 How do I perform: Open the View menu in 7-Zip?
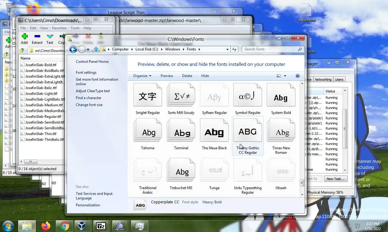(x=44, y=28)
